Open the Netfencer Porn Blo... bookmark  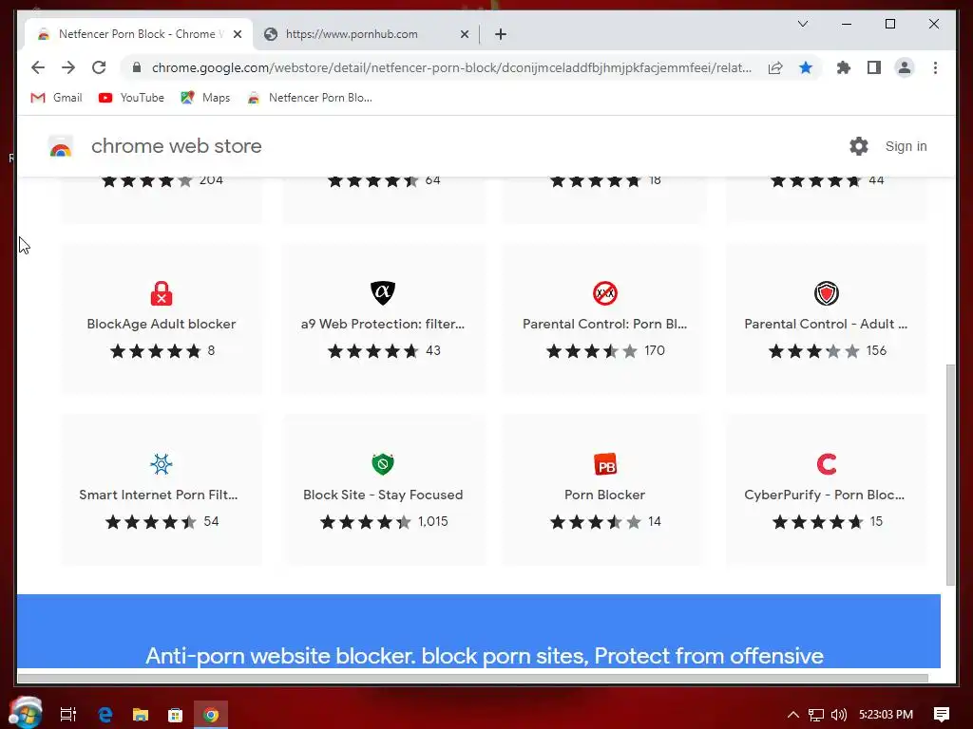310,98
